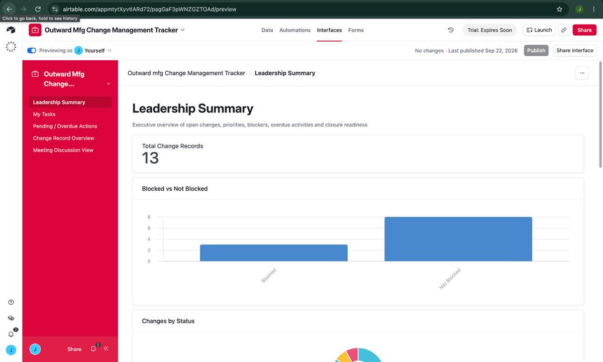Expand the Outward Mfg Change sidebar chevron

(109, 84)
